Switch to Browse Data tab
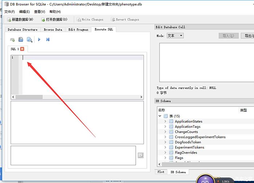The width and height of the screenshot is (254, 183). [x=53, y=29]
